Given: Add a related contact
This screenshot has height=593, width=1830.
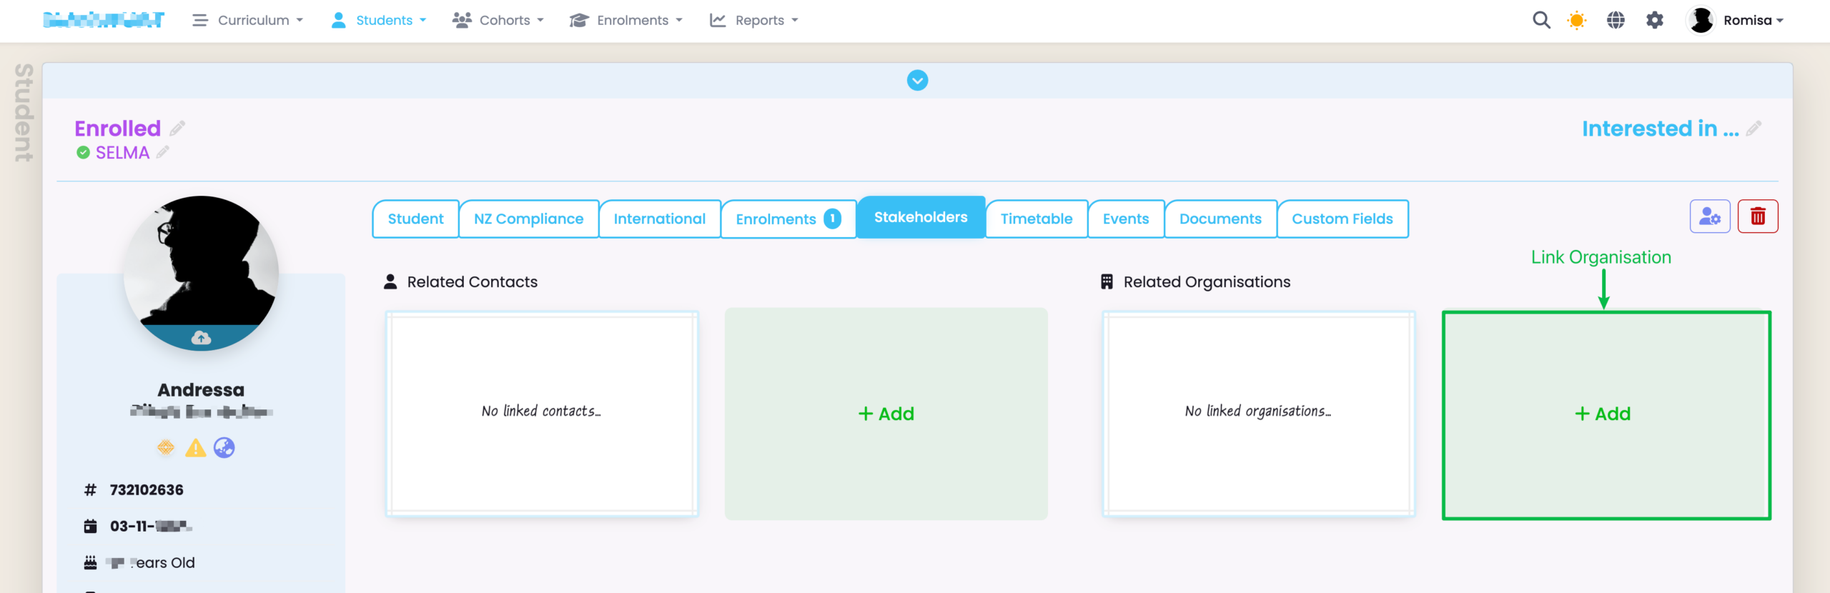Looking at the screenshot, I should (886, 414).
